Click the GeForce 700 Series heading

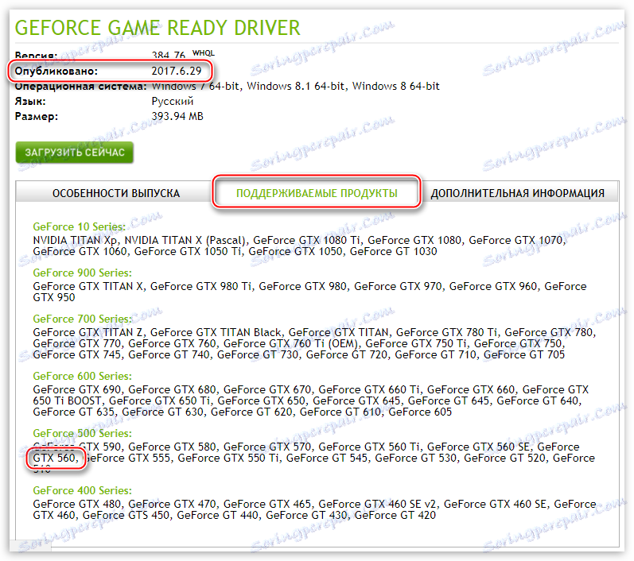click(x=83, y=319)
